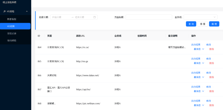223x110 pixels.
Task: Click page name 大佬论坛
Action: pos(52,75)
